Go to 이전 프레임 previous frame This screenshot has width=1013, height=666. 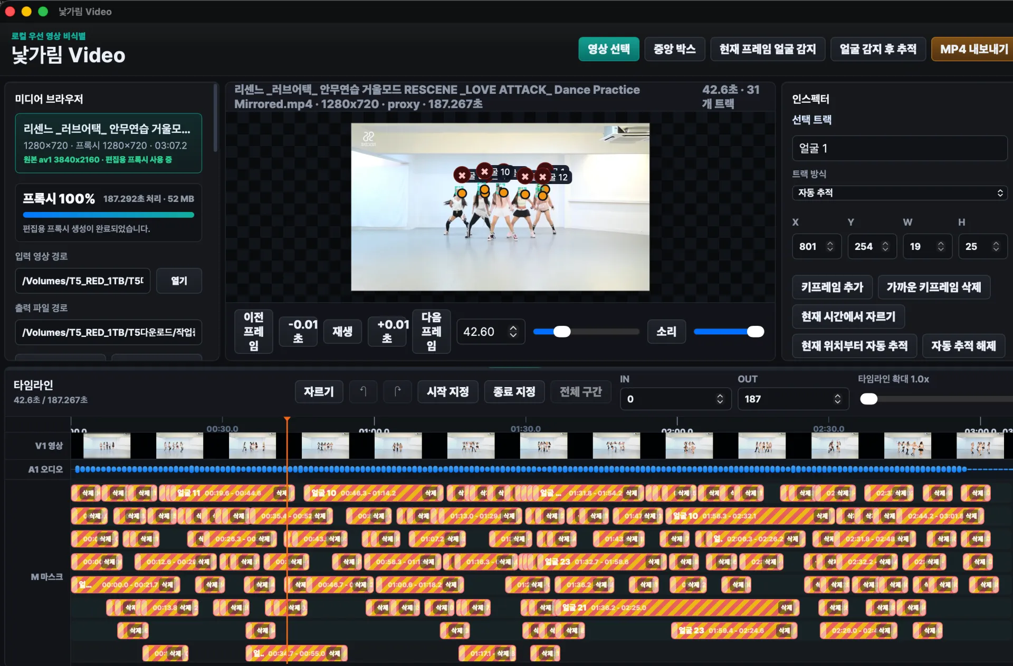pos(253,331)
